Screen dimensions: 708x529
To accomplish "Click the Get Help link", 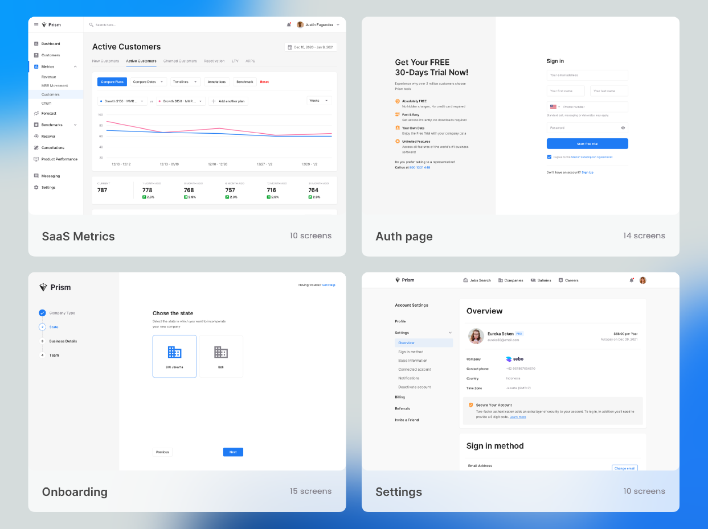I will coord(329,285).
